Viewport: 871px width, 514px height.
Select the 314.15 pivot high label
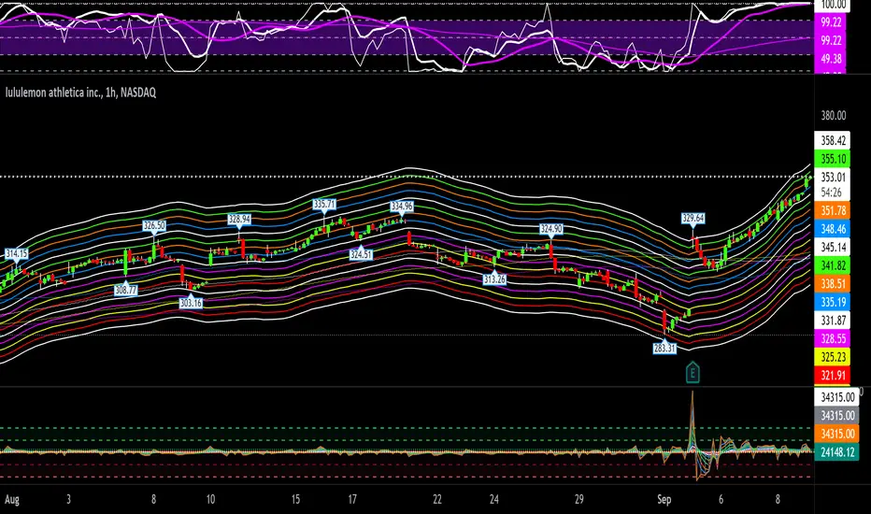[x=16, y=254]
